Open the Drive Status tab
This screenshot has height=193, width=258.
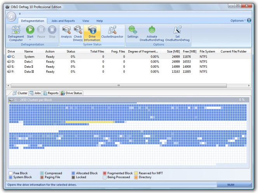pos(71,93)
